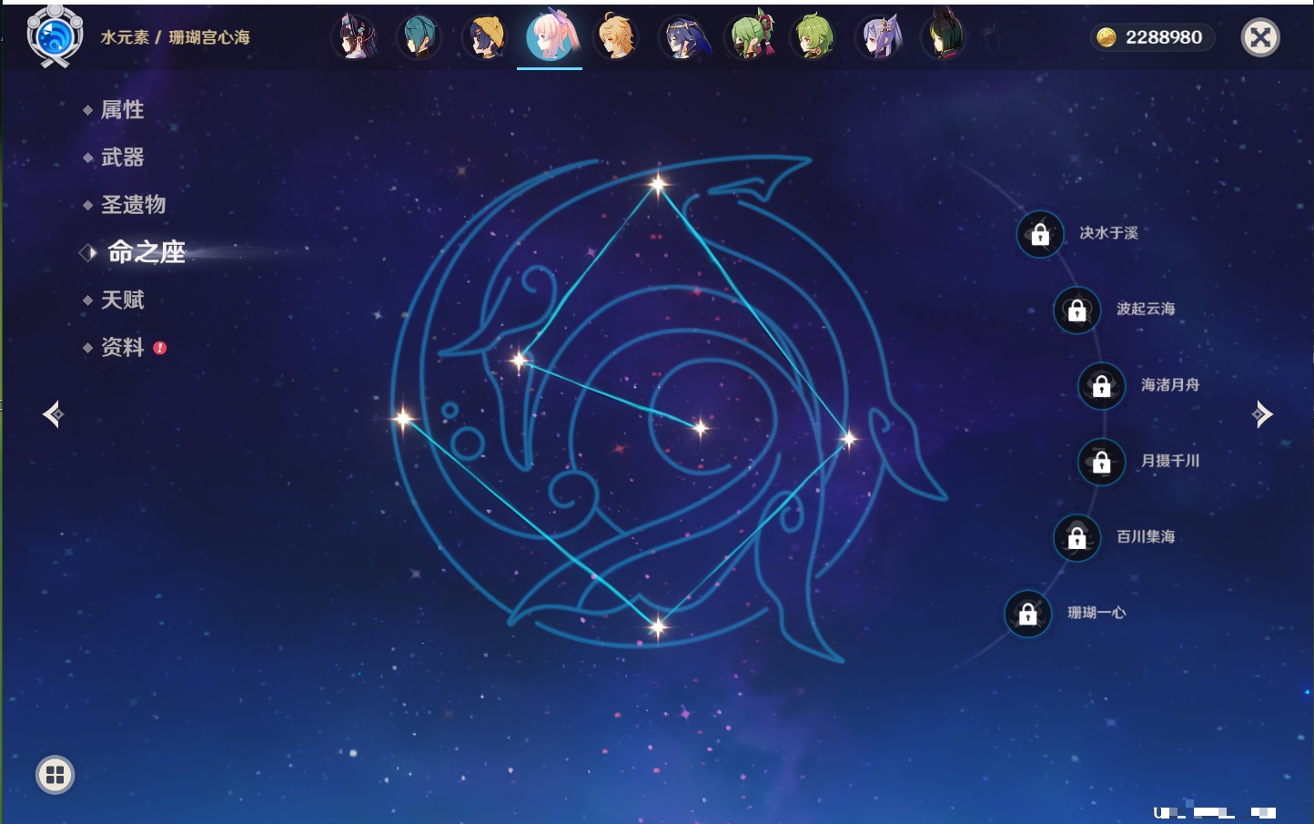
Task: Click the Mora balance 2288980
Action: (1164, 37)
